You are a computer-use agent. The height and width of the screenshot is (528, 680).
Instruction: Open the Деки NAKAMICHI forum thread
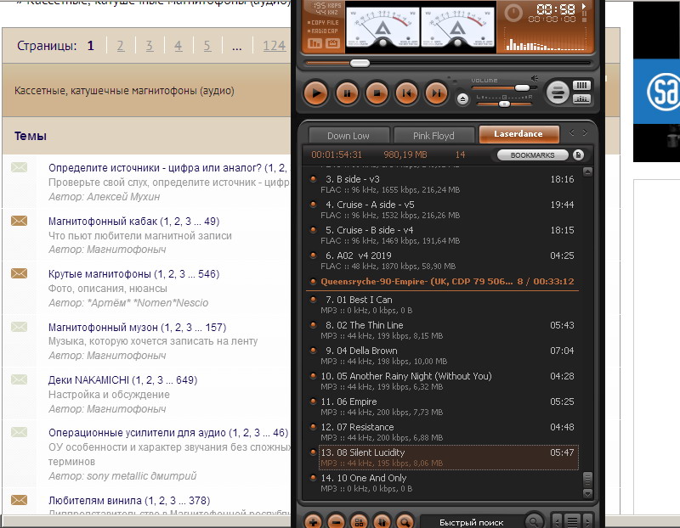[x=100, y=380]
